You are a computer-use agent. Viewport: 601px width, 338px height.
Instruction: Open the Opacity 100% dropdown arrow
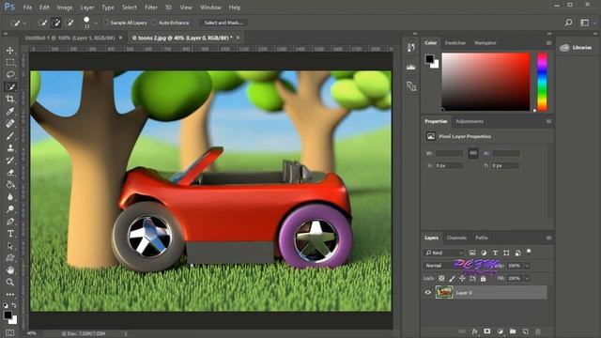527,266
